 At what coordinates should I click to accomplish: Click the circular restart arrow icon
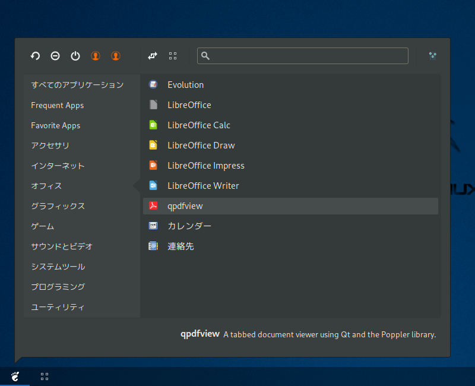(35, 56)
